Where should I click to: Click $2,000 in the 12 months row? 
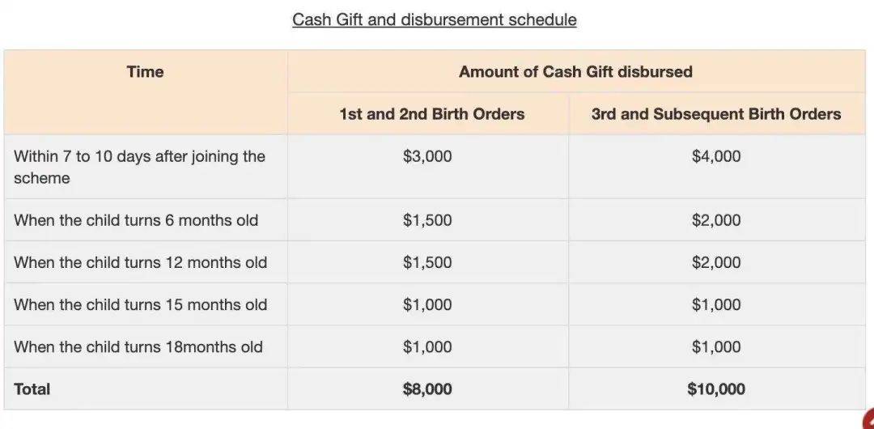[716, 262]
